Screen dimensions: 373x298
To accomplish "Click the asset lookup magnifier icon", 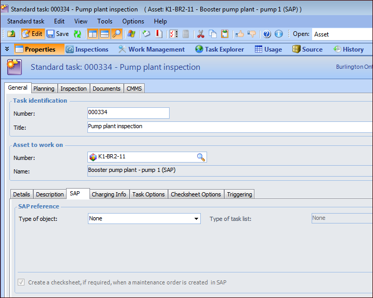I will [201, 157].
